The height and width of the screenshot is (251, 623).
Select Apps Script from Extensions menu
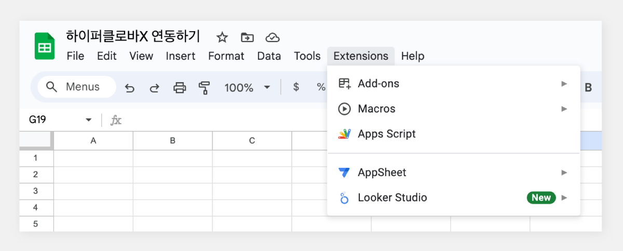tap(454, 134)
